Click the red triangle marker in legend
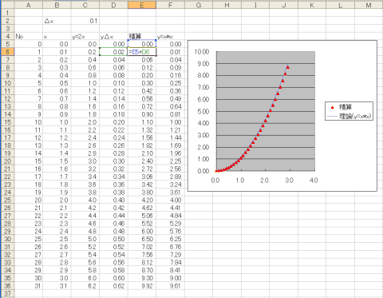The image size is (383, 298). (x=332, y=107)
